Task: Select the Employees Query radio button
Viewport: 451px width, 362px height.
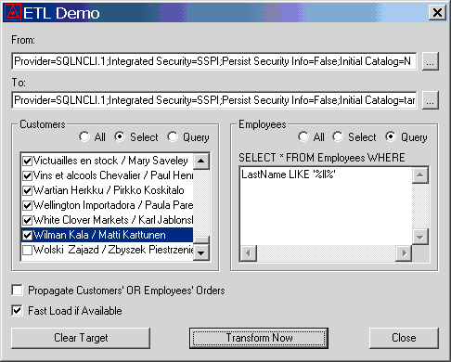Action: 391,136
